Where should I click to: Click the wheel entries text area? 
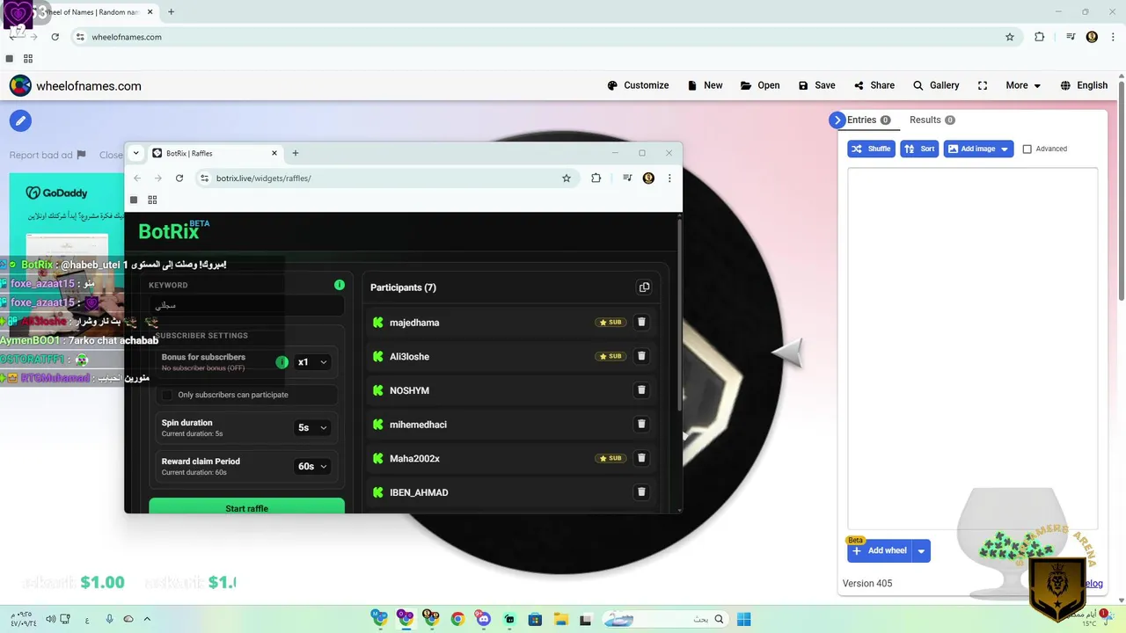point(972,348)
